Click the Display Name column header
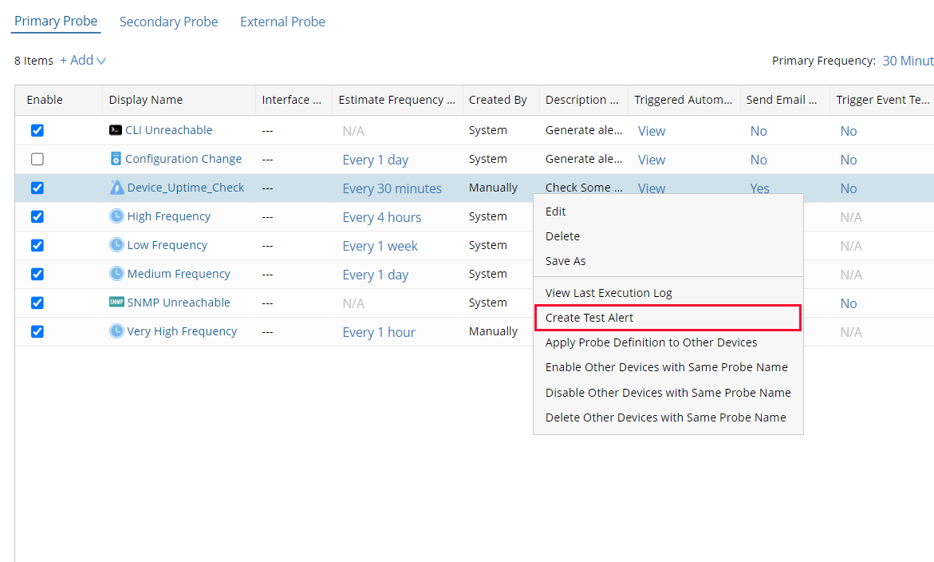 pyautogui.click(x=145, y=99)
